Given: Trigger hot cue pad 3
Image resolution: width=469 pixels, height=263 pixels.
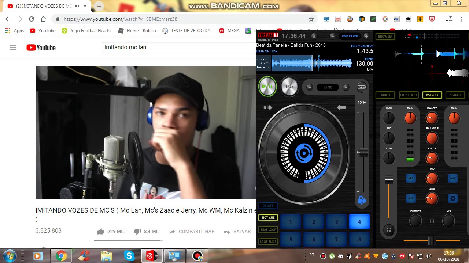Looking at the screenshot, I should point(336,222).
